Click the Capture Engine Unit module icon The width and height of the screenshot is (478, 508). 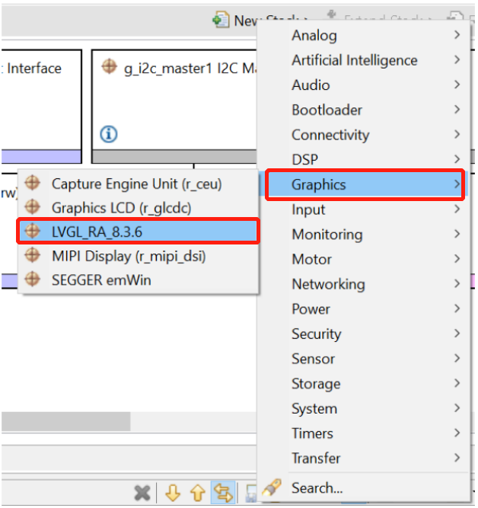33,183
